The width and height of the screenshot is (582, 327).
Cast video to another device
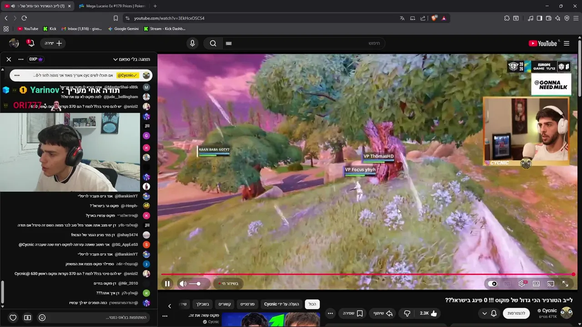tap(551, 284)
